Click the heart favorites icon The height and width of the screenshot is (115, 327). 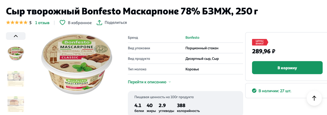62,23
